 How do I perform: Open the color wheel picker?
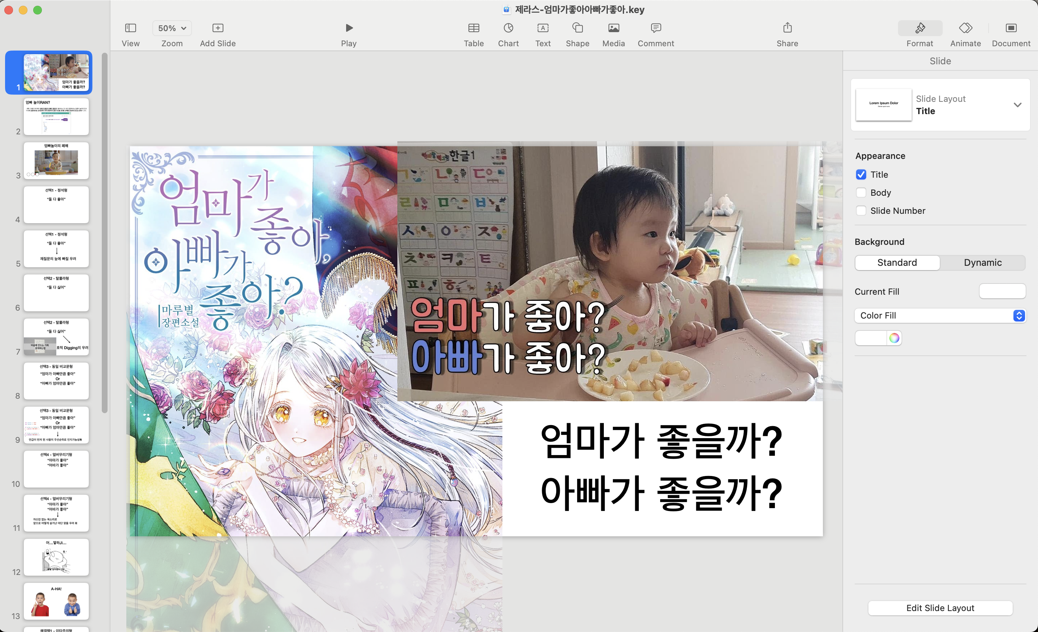(894, 338)
